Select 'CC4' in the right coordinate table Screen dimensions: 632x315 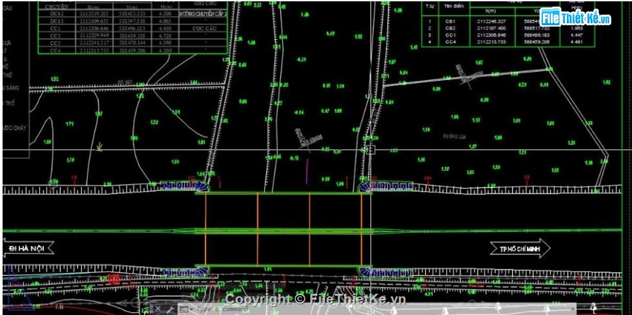point(450,41)
